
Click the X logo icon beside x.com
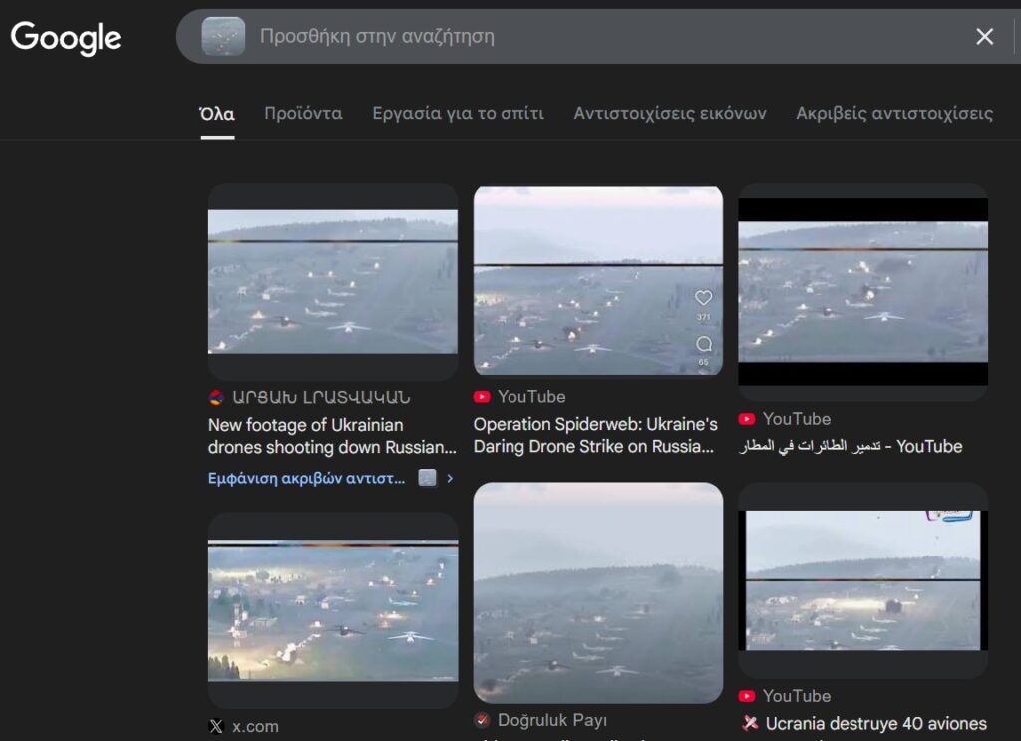tap(216, 726)
